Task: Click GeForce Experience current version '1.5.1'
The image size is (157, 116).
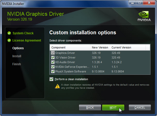Action: pyautogui.click(x=115, y=67)
